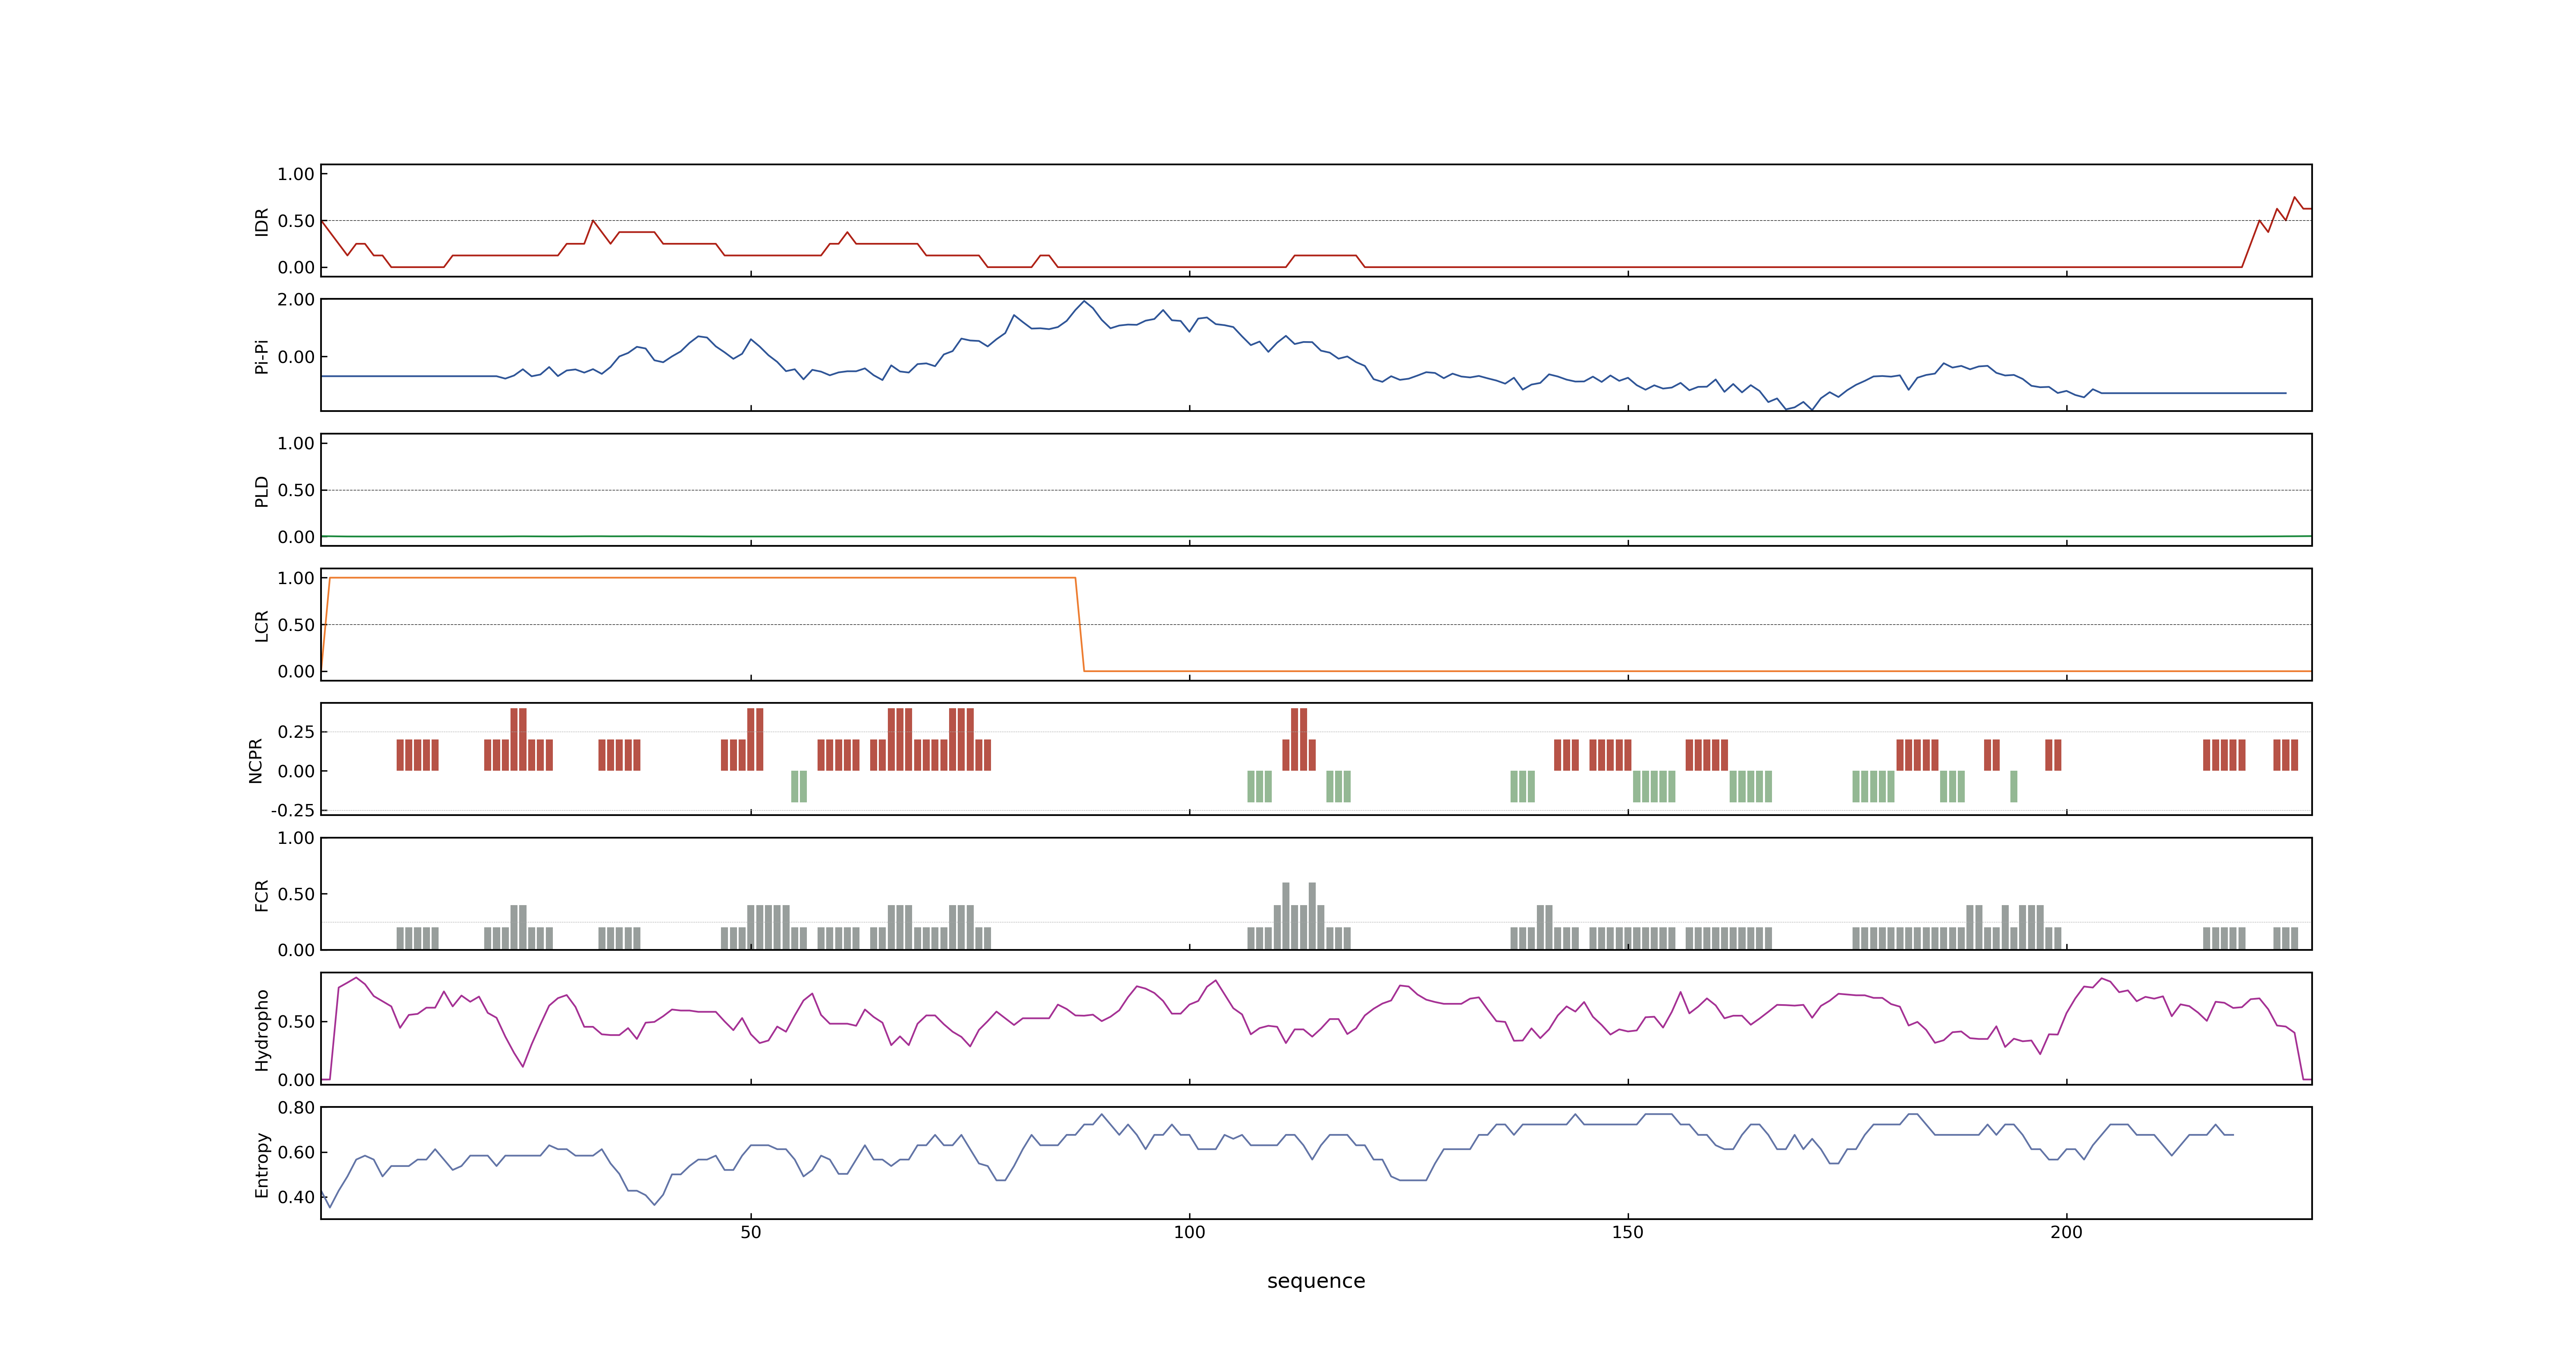Click the -0.25 tick on NCPR axis
The width and height of the screenshot is (2569, 1370).
(292, 810)
